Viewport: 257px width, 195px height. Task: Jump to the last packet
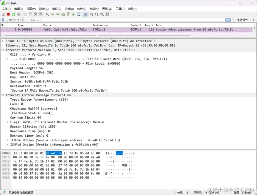[x=74, y=14]
